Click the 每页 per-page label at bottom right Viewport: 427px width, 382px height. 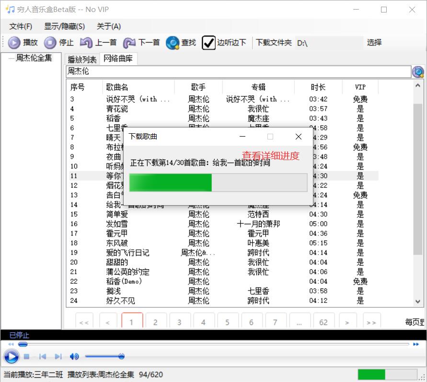(x=415, y=322)
